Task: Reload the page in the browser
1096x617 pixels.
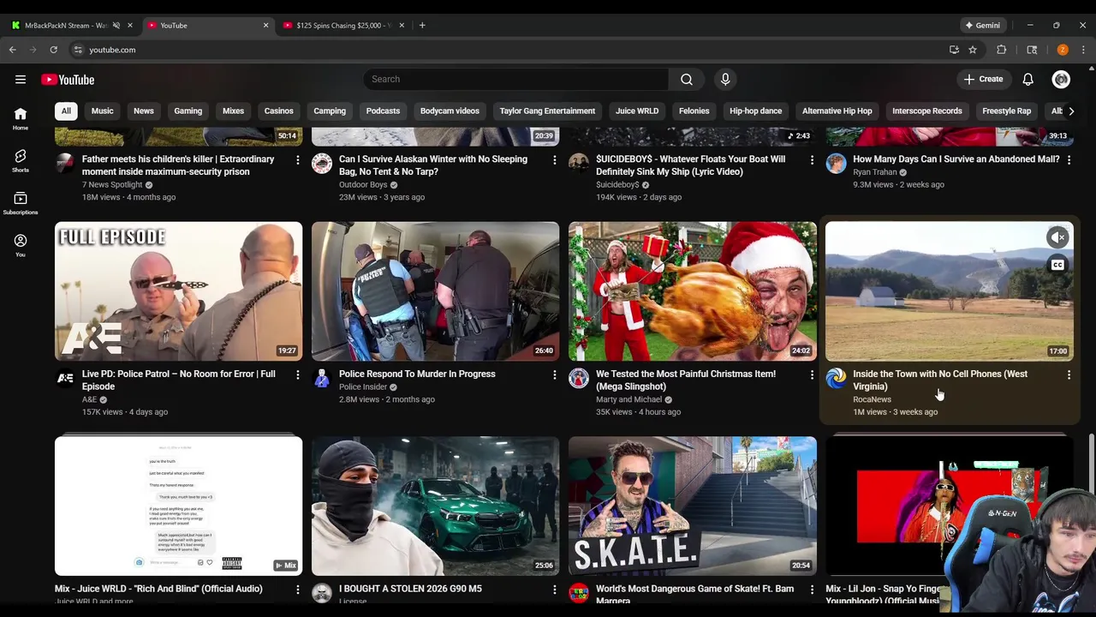Action: 53,50
